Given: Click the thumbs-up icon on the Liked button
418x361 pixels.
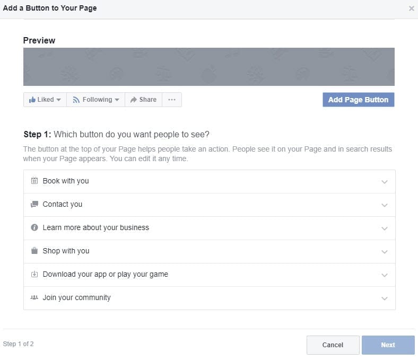Looking at the screenshot, I should pyautogui.click(x=32, y=100).
